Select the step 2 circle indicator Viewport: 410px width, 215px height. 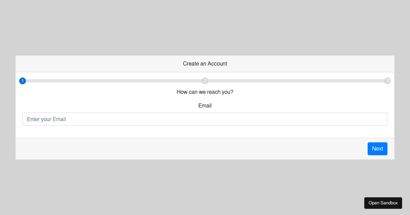point(205,81)
